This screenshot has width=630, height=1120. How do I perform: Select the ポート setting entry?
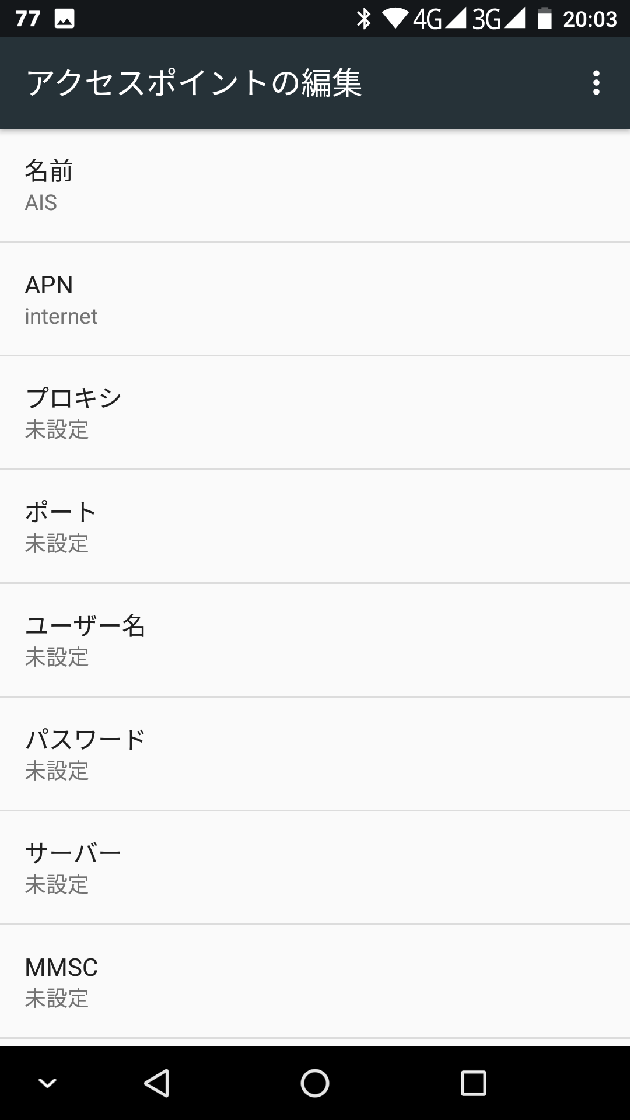tap(315, 527)
